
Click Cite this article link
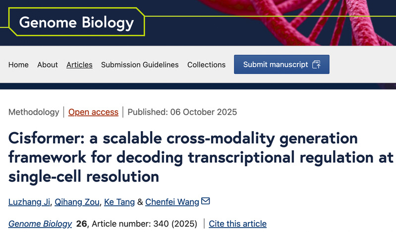coord(237,224)
